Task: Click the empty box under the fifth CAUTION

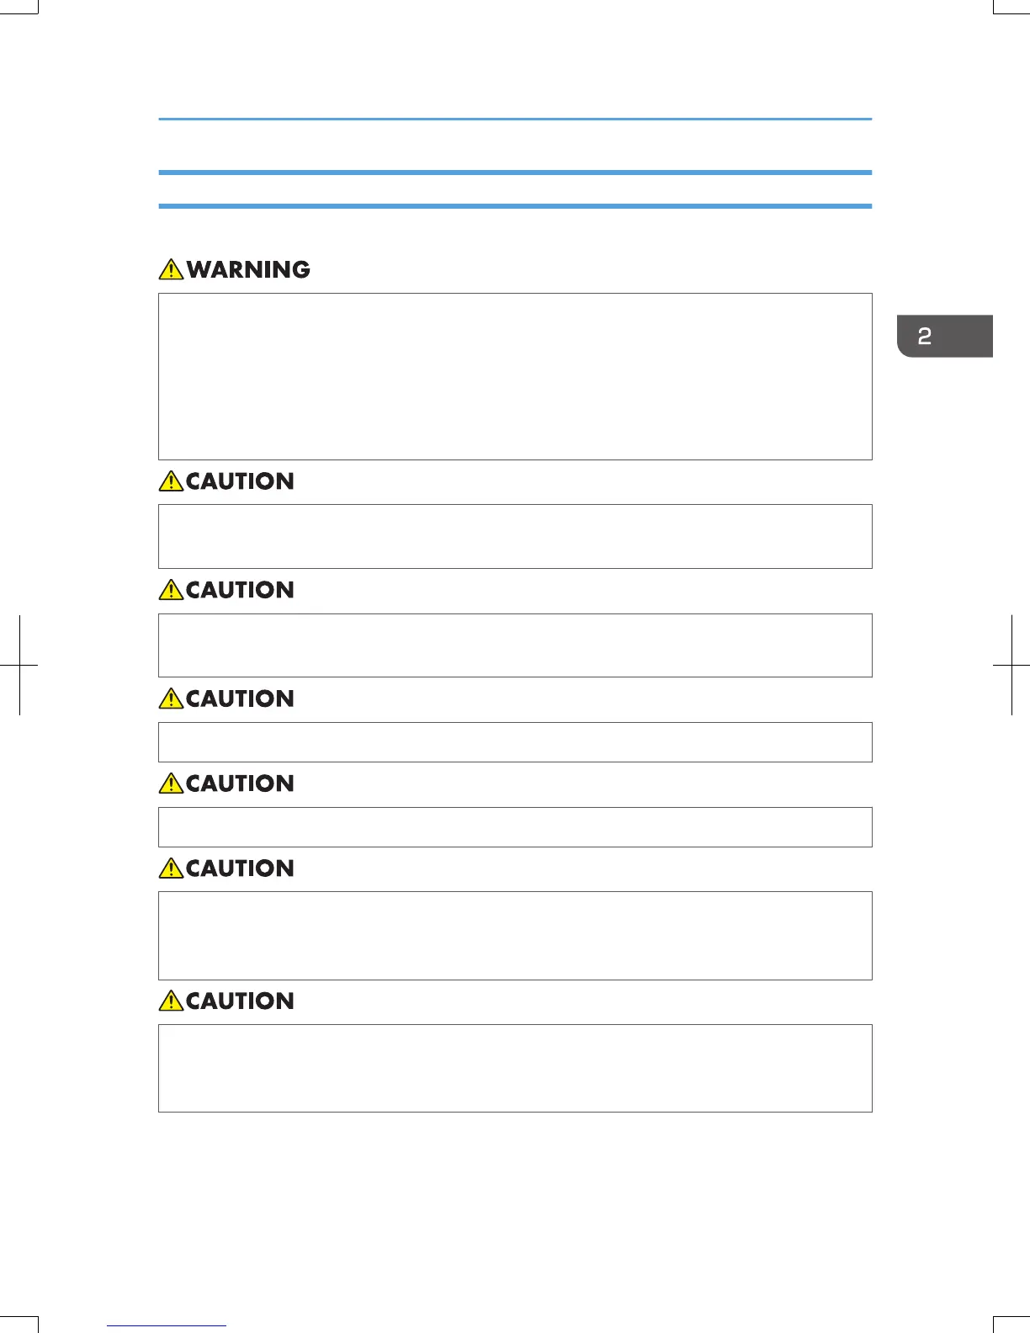Action: (x=515, y=936)
